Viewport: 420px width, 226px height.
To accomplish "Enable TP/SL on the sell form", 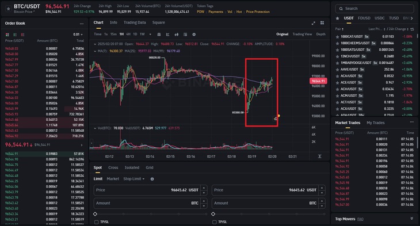I will click(x=214, y=222).
